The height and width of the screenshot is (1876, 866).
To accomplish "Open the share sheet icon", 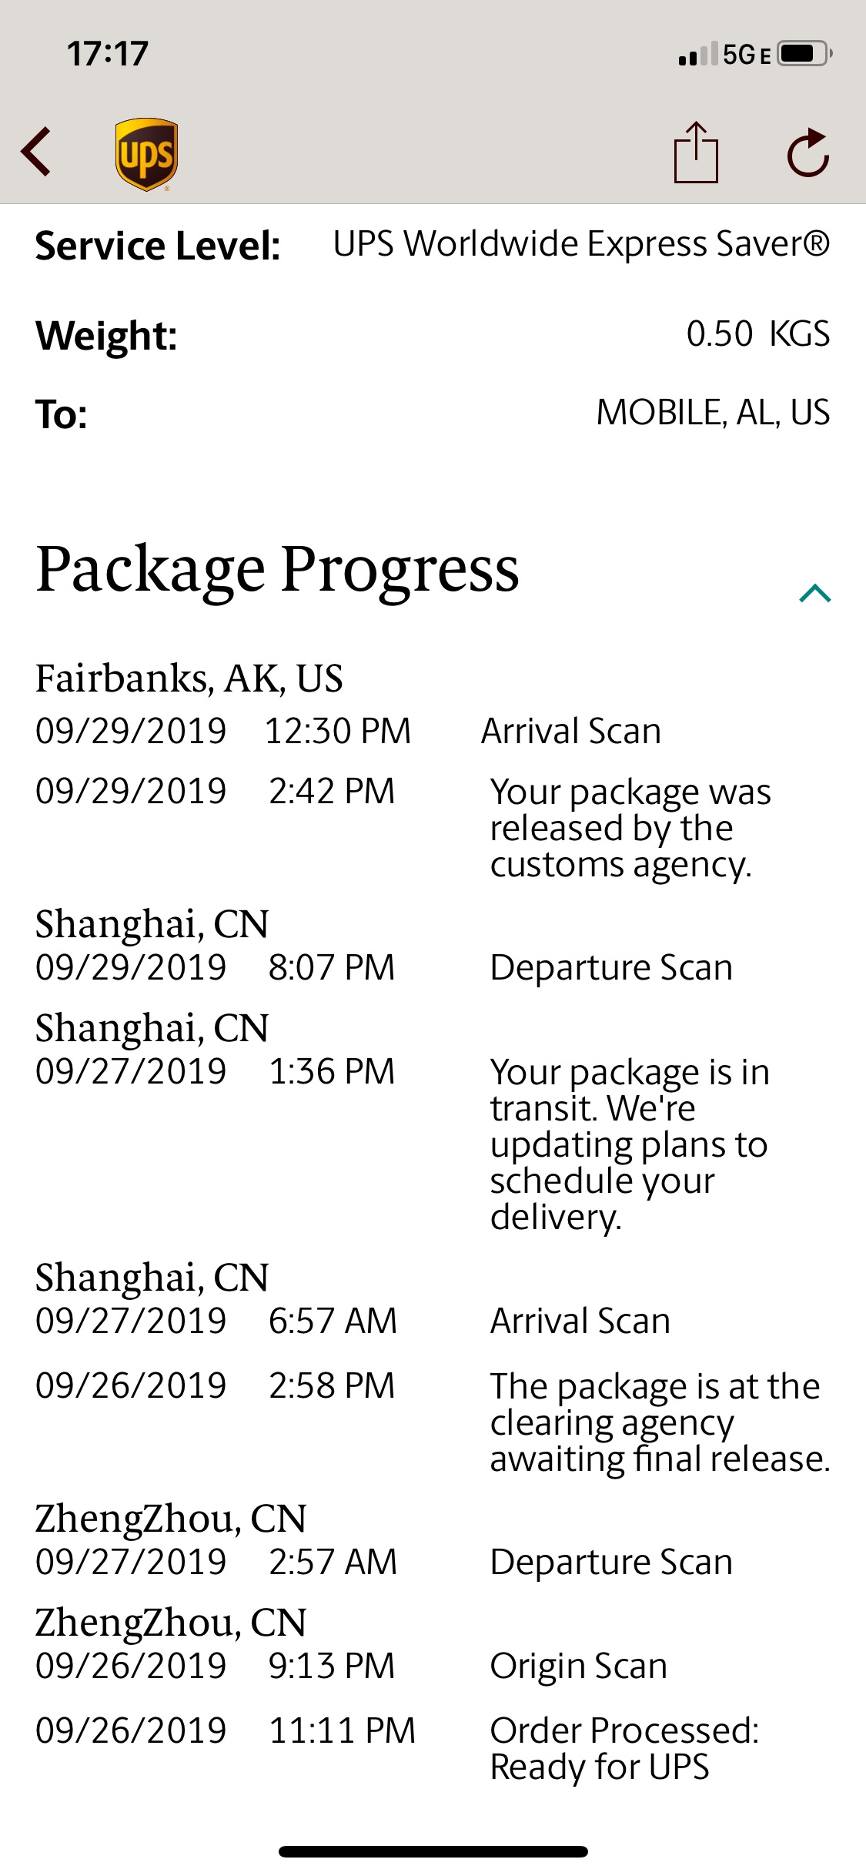I will pos(696,152).
